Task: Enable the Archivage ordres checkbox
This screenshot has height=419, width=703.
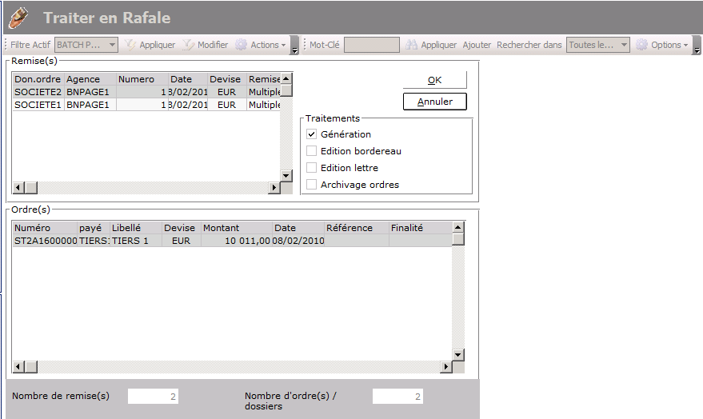Action: tap(312, 185)
